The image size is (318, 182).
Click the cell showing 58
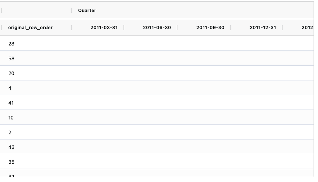pos(11,58)
